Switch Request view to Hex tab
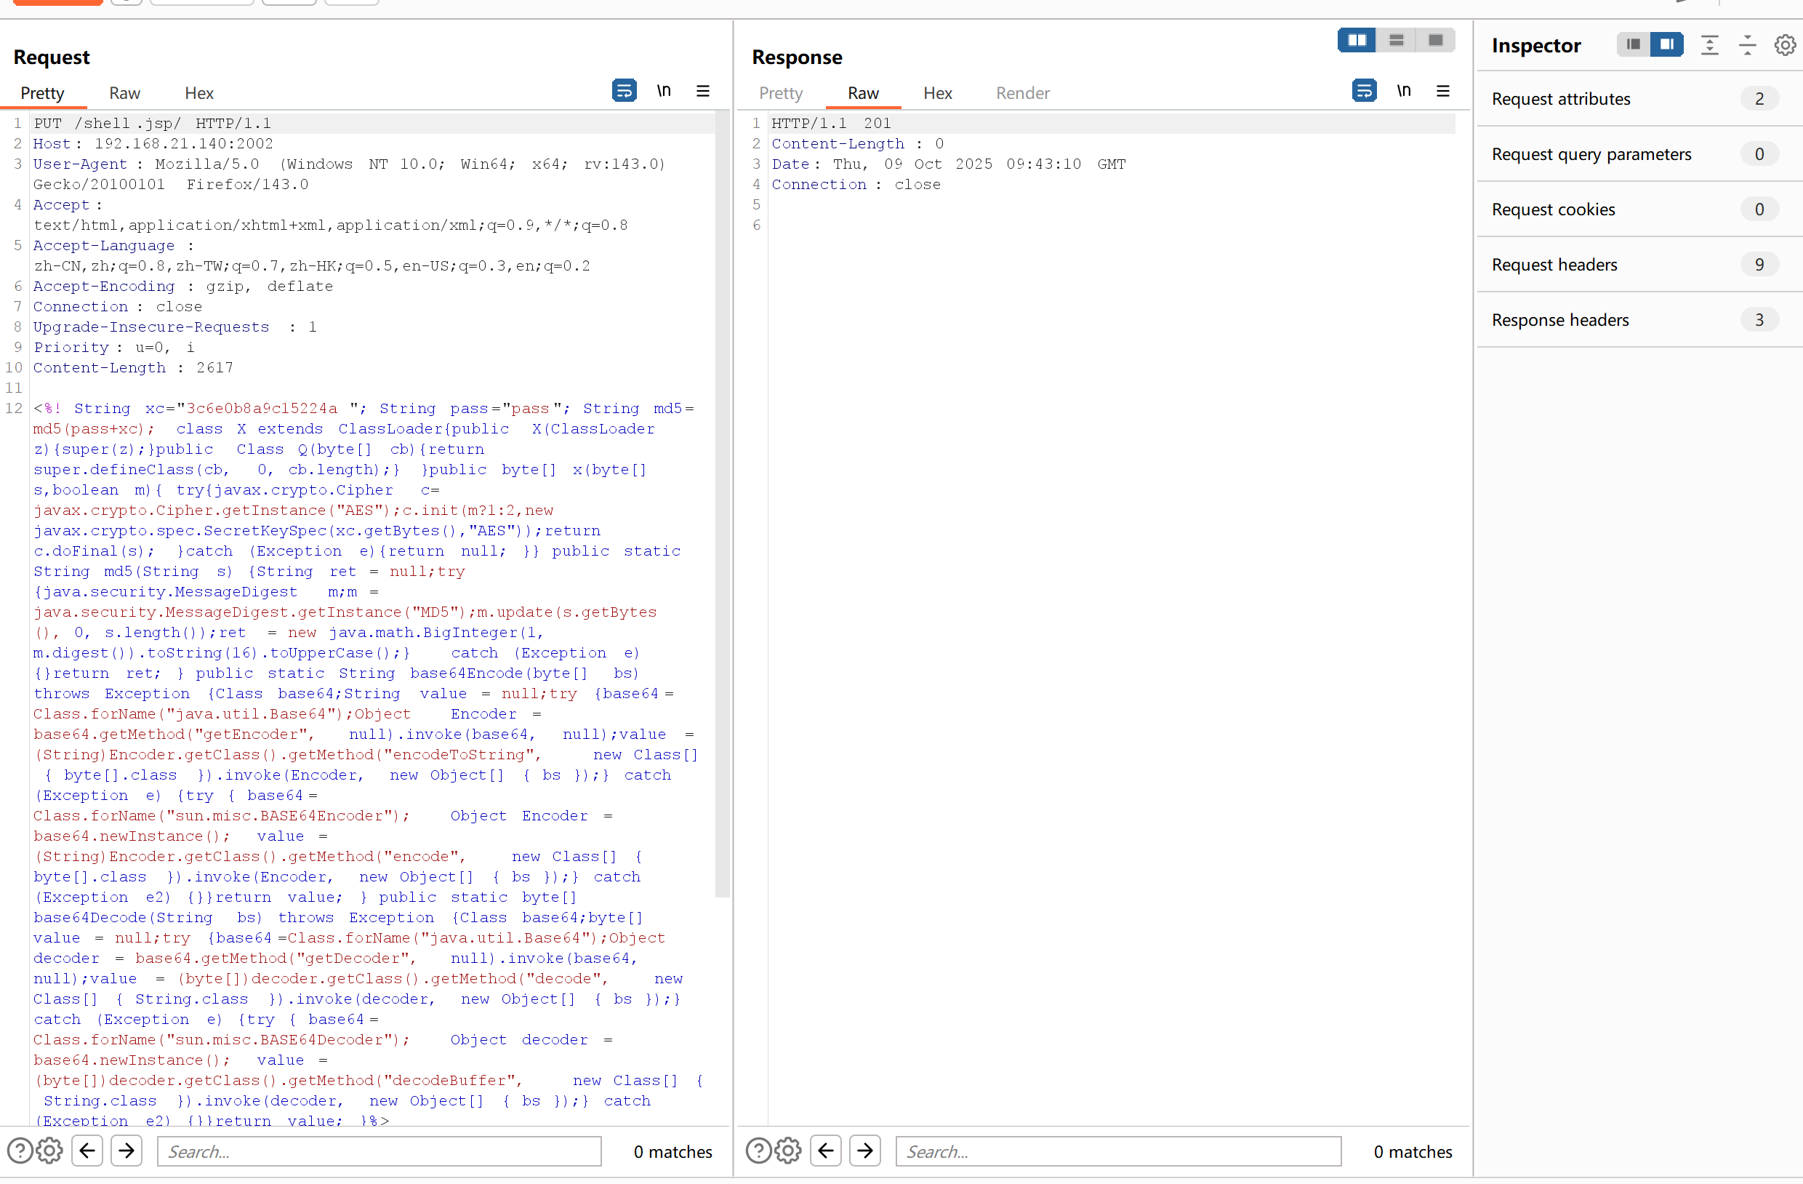This screenshot has height=1184, width=1803. pos(198,93)
